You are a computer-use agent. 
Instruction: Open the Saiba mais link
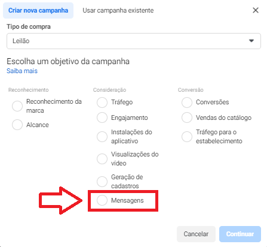point(22,71)
